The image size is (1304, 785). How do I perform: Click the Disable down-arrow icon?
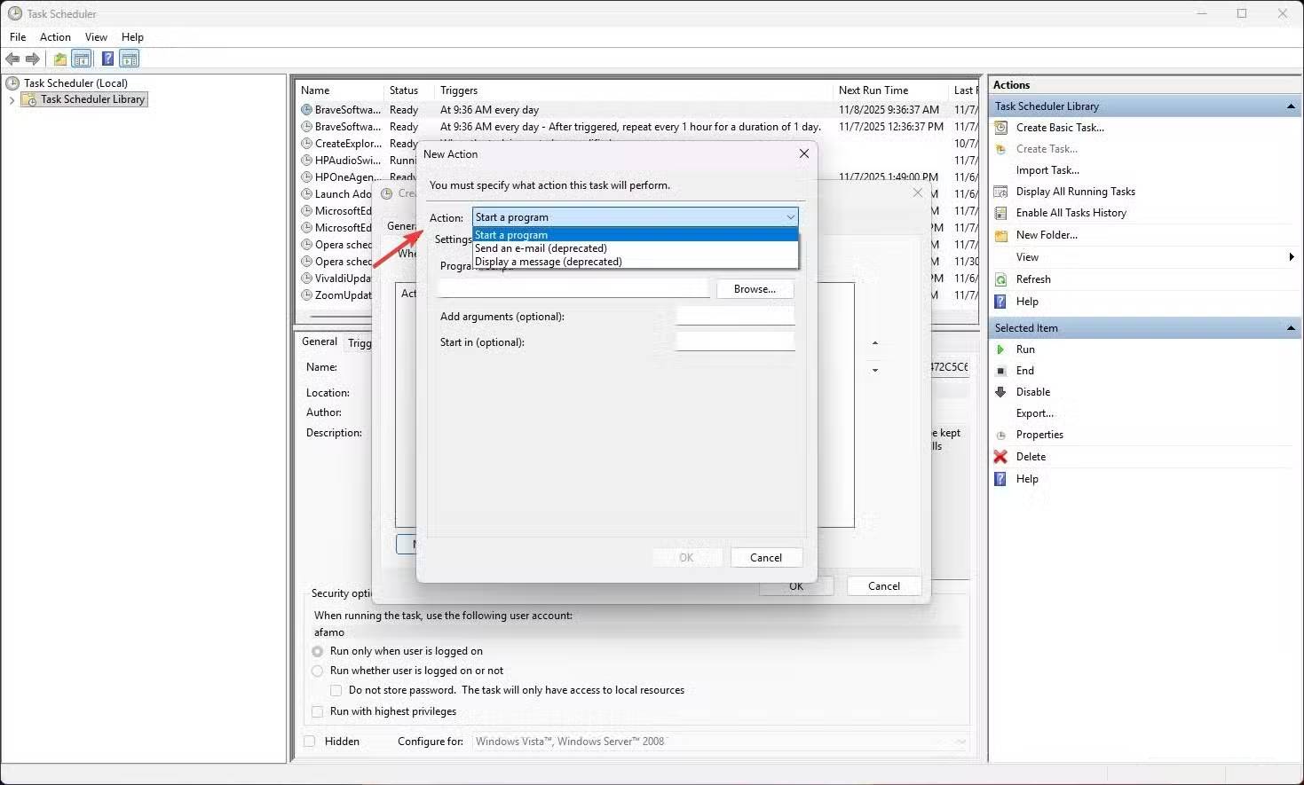click(1001, 392)
